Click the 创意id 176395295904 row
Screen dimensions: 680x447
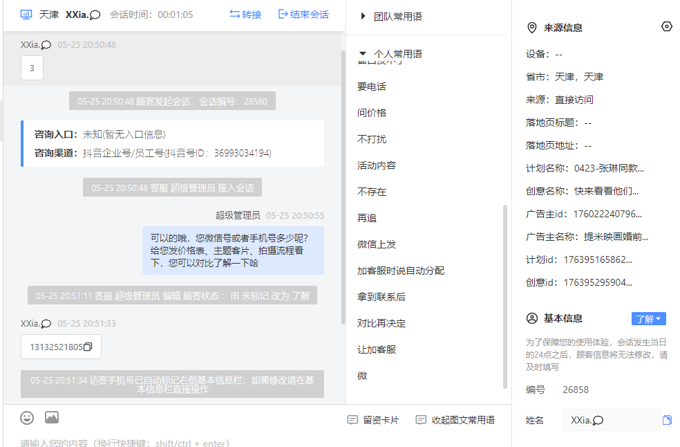579,283
